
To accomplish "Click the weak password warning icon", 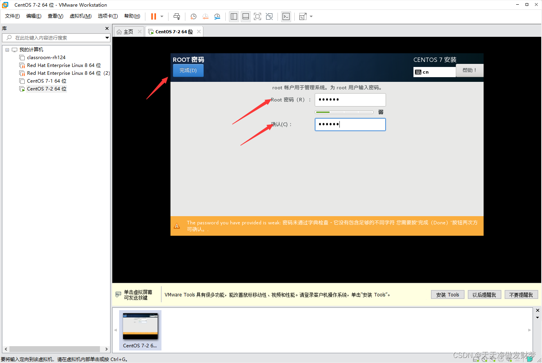I will 177,226.
